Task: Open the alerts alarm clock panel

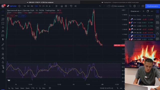Action: 157,17
